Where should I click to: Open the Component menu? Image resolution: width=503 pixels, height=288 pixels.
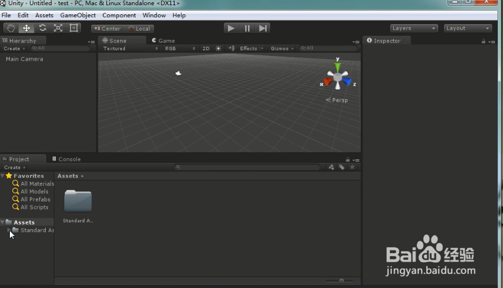click(x=119, y=15)
